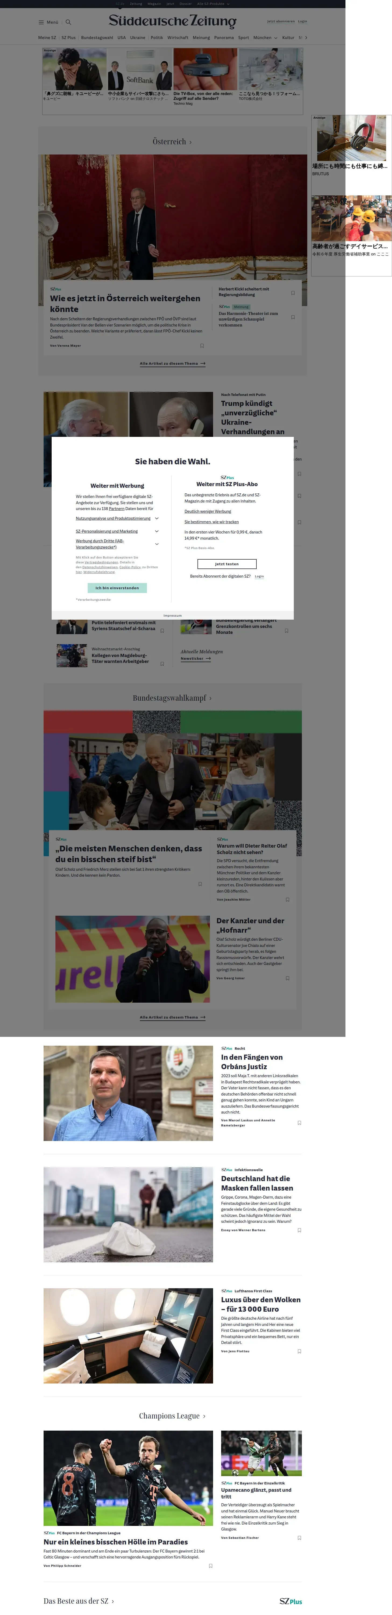Screen dimensions: 392x1615
Task: Go to Meine SZ tab
Action: tap(47, 38)
